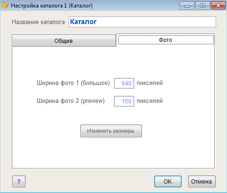The width and height of the screenshot is (227, 193).
Task: Click пикселей label beside the 150 field
Action: 149,101
